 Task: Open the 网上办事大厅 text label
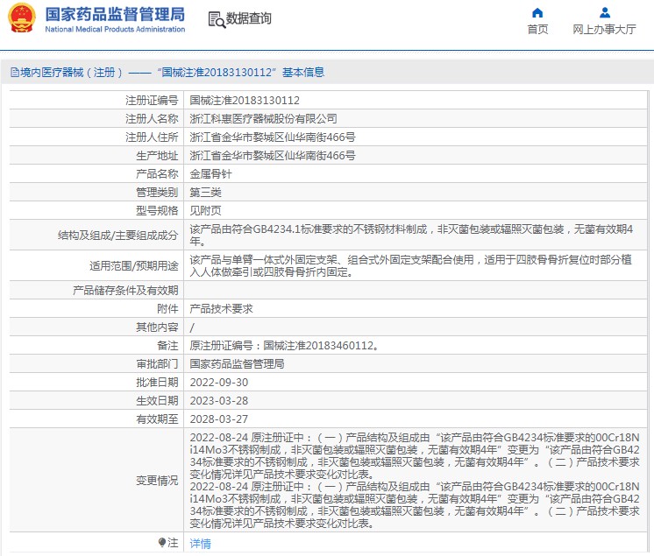point(604,29)
